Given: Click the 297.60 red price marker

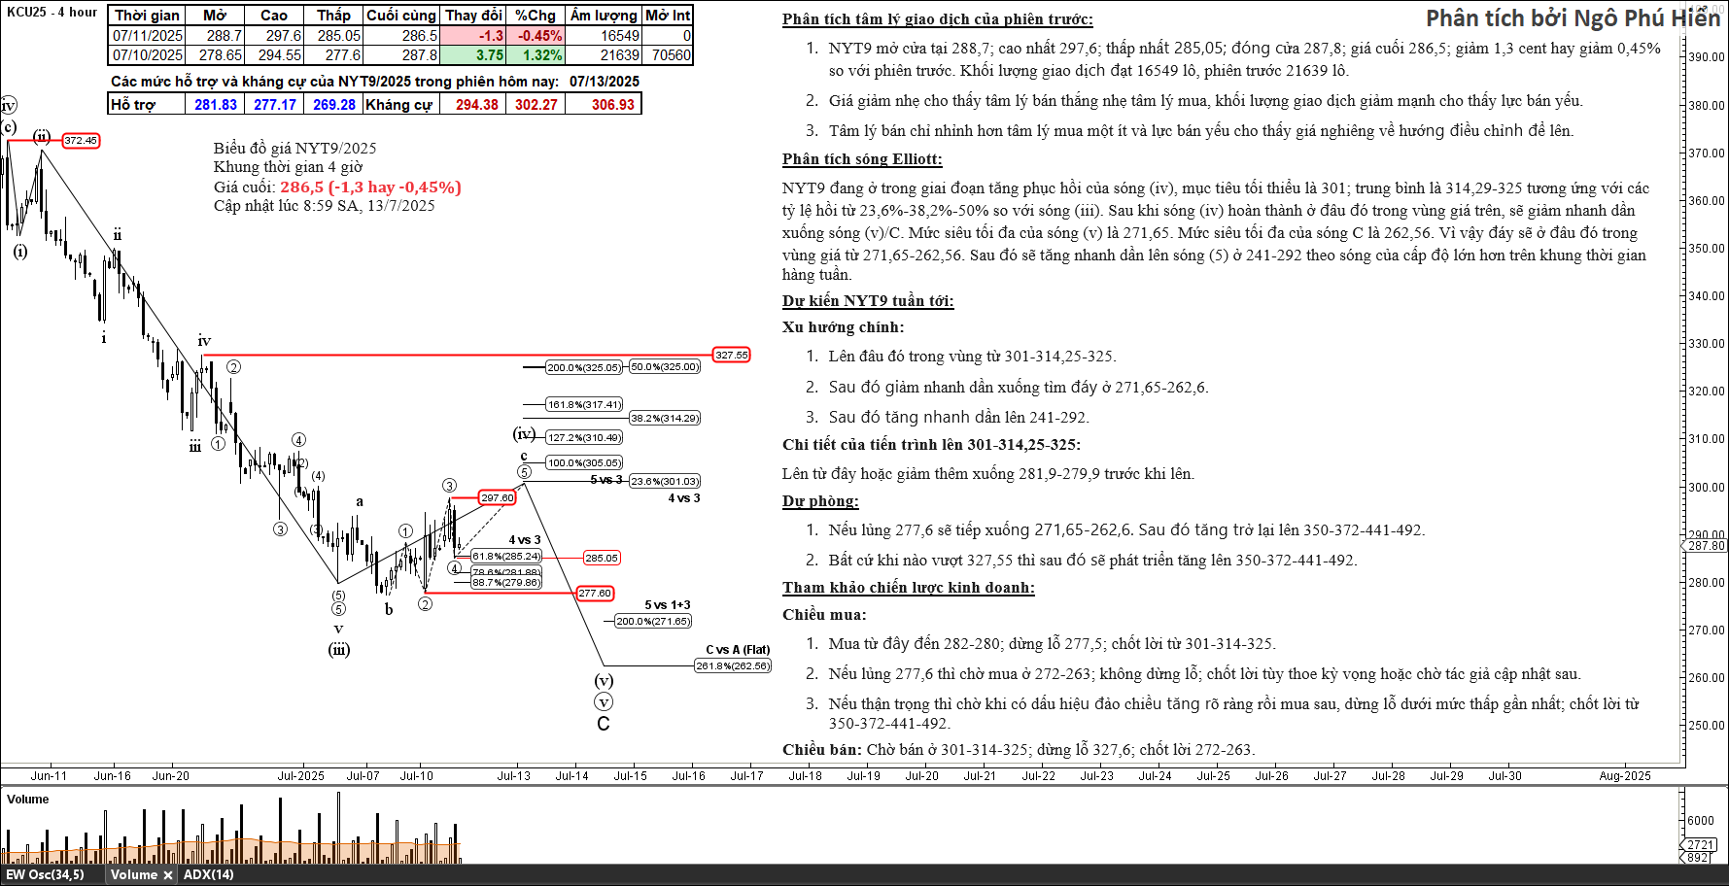Looking at the screenshot, I should pyautogui.click(x=497, y=497).
